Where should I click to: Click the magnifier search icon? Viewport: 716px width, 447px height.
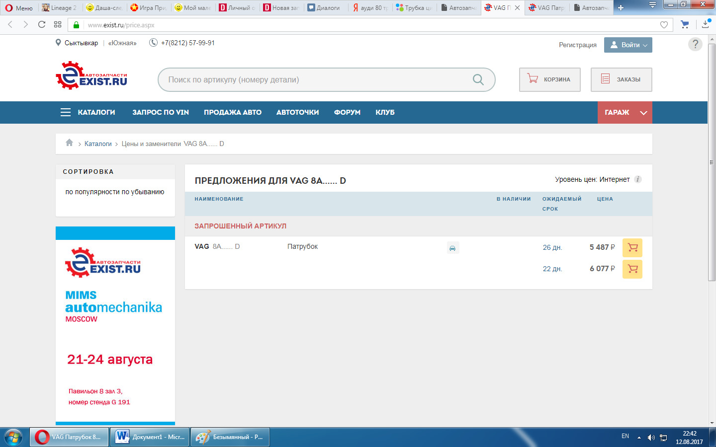[478, 79]
